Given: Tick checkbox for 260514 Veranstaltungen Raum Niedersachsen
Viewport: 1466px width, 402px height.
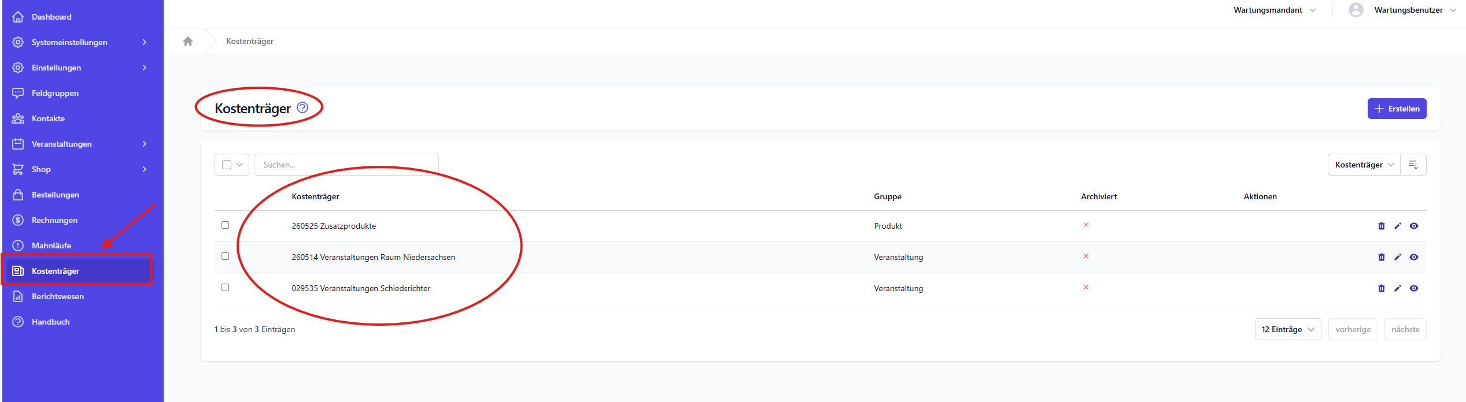Looking at the screenshot, I should (226, 256).
